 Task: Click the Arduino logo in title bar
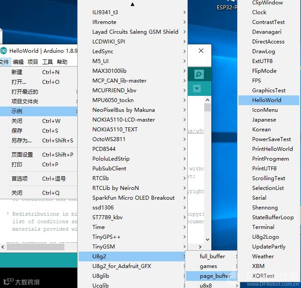pyautogui.click(x=4, y=51)
